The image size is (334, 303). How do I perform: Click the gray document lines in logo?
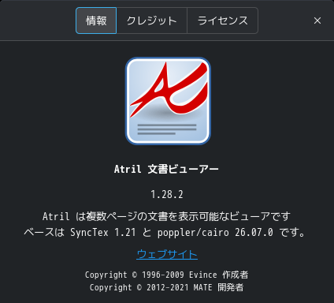[x=167, y=129]
